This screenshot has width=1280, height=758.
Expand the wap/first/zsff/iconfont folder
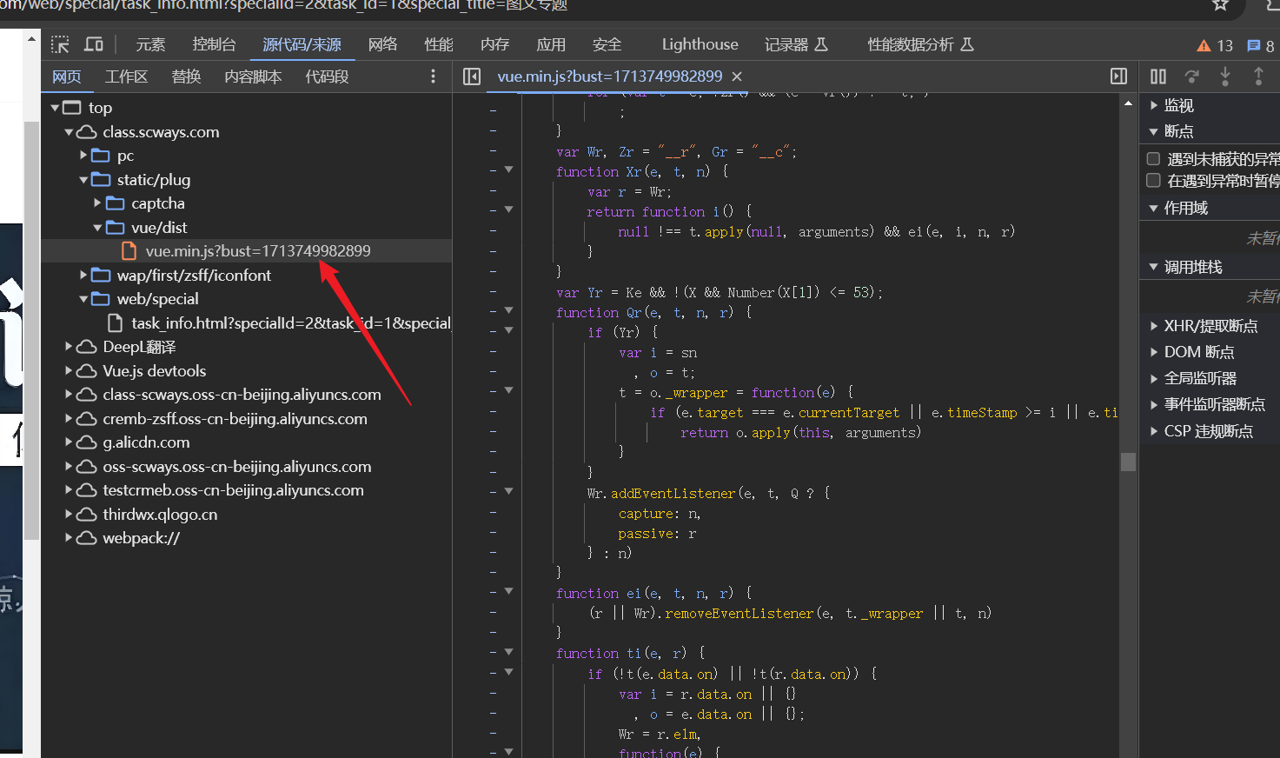[x=84, y=276]
